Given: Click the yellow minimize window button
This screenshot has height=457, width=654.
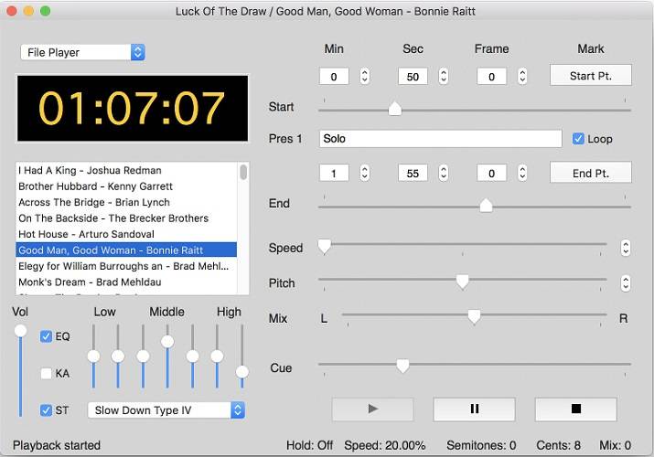Looking at the screenshot, I should pos(28,11).
